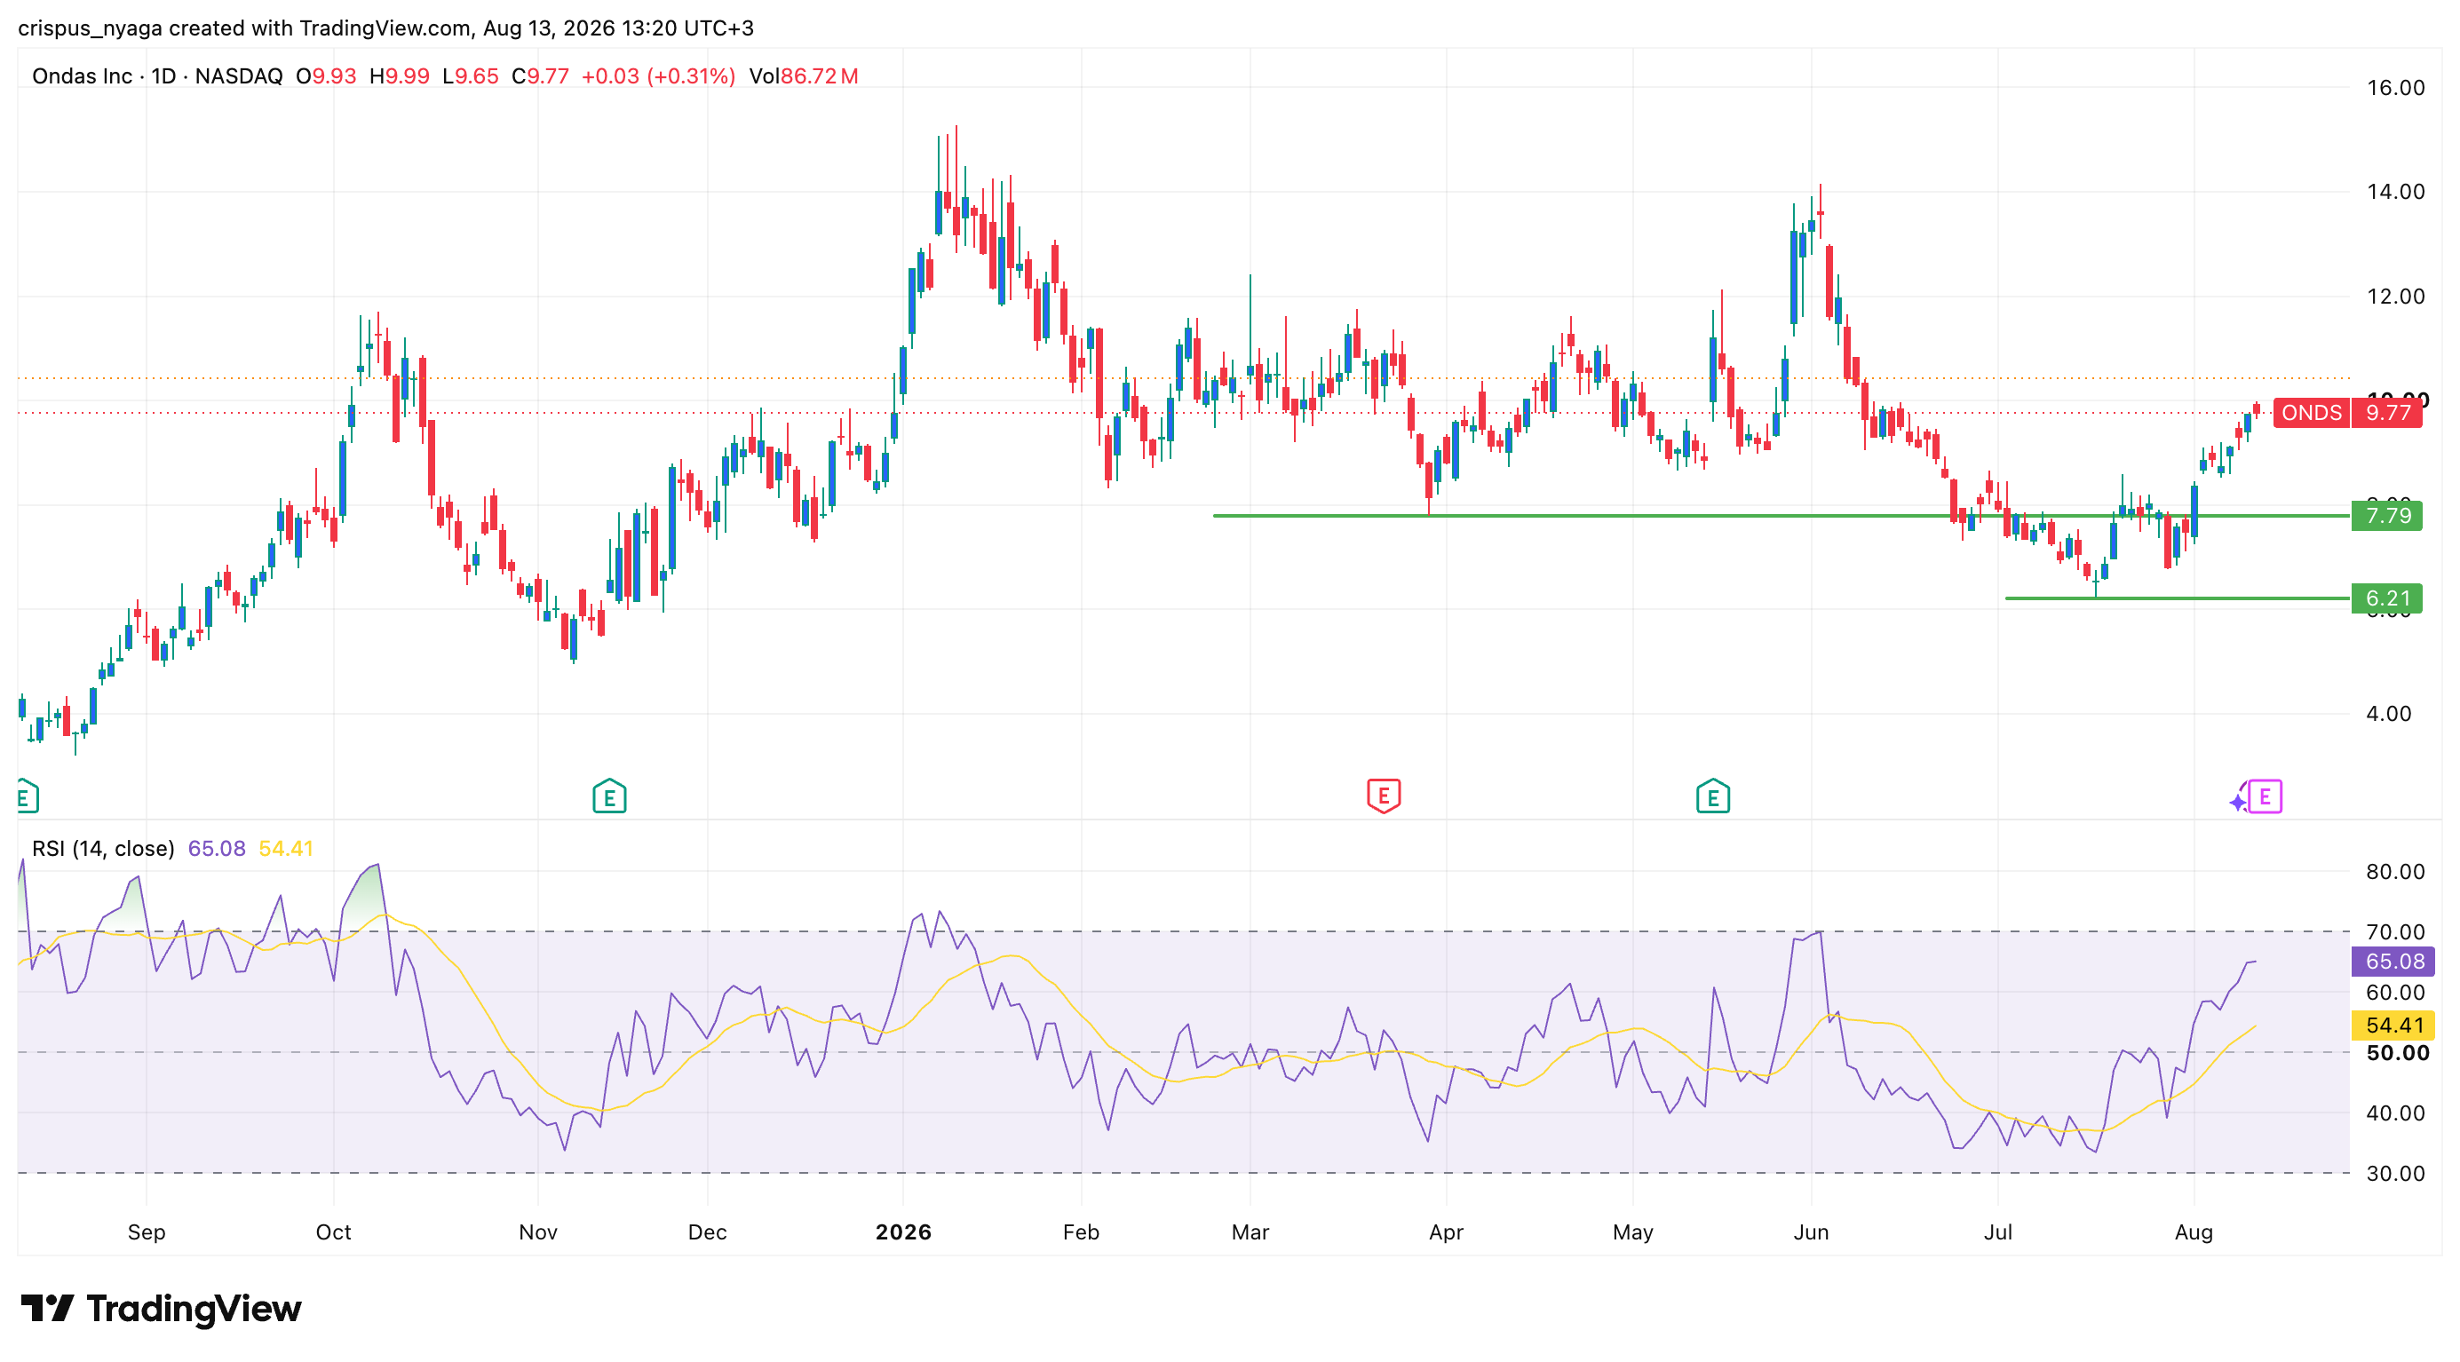Viewport: 2460px width, 1362px height.
Task: Open the pink upcoming earnings marker in August
Action: click(x=2266, y=796)
